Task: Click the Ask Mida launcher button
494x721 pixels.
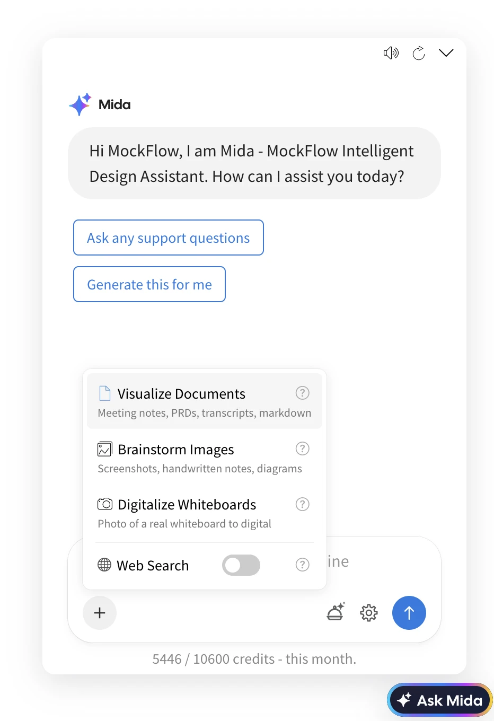Action: click(440, 700)
